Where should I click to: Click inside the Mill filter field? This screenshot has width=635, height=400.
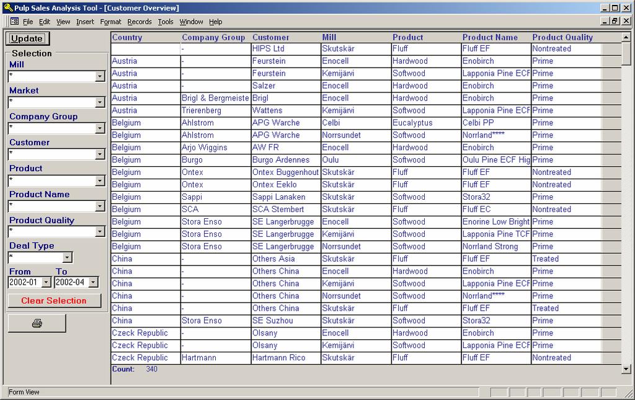[x=52, y=76]
